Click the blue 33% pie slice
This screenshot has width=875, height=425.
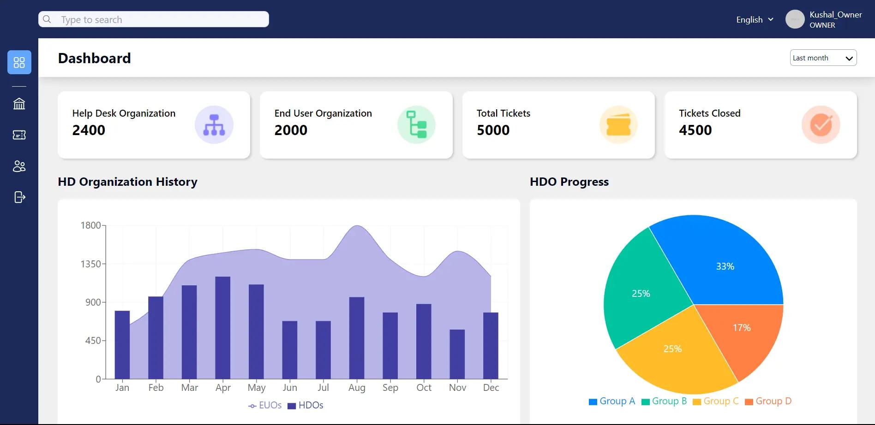[x=725, y=266]
